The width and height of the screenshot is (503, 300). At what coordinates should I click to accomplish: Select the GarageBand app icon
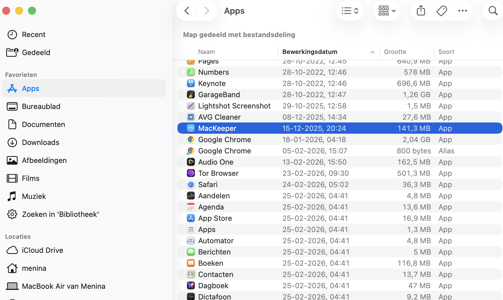point(191,94)
